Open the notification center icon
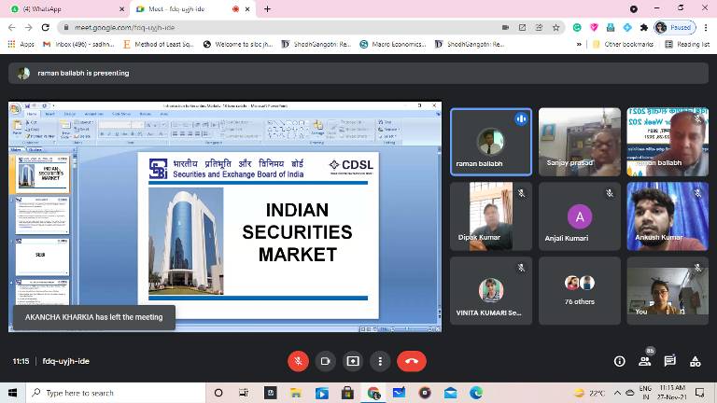The height and width of the screenshot is (403, 717). (699, 393)
